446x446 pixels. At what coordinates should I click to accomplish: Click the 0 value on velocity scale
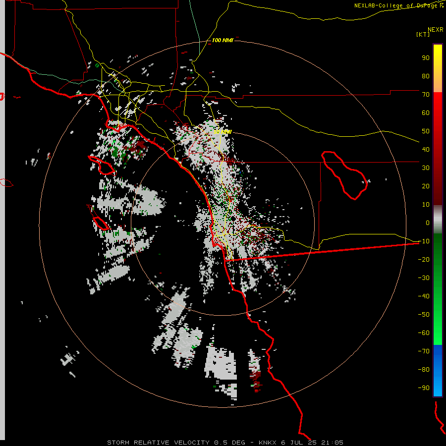428,223
